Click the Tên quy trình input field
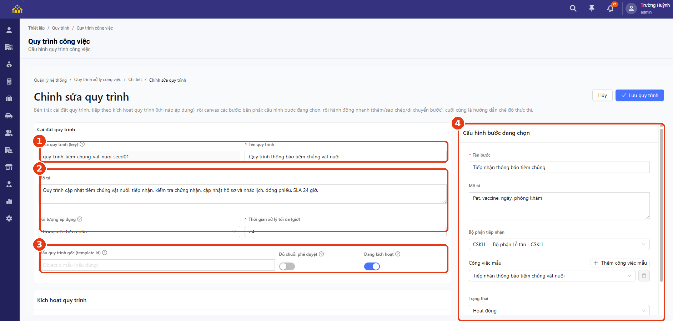This screenshot has width=673, height=321. [x=346, y=157]
